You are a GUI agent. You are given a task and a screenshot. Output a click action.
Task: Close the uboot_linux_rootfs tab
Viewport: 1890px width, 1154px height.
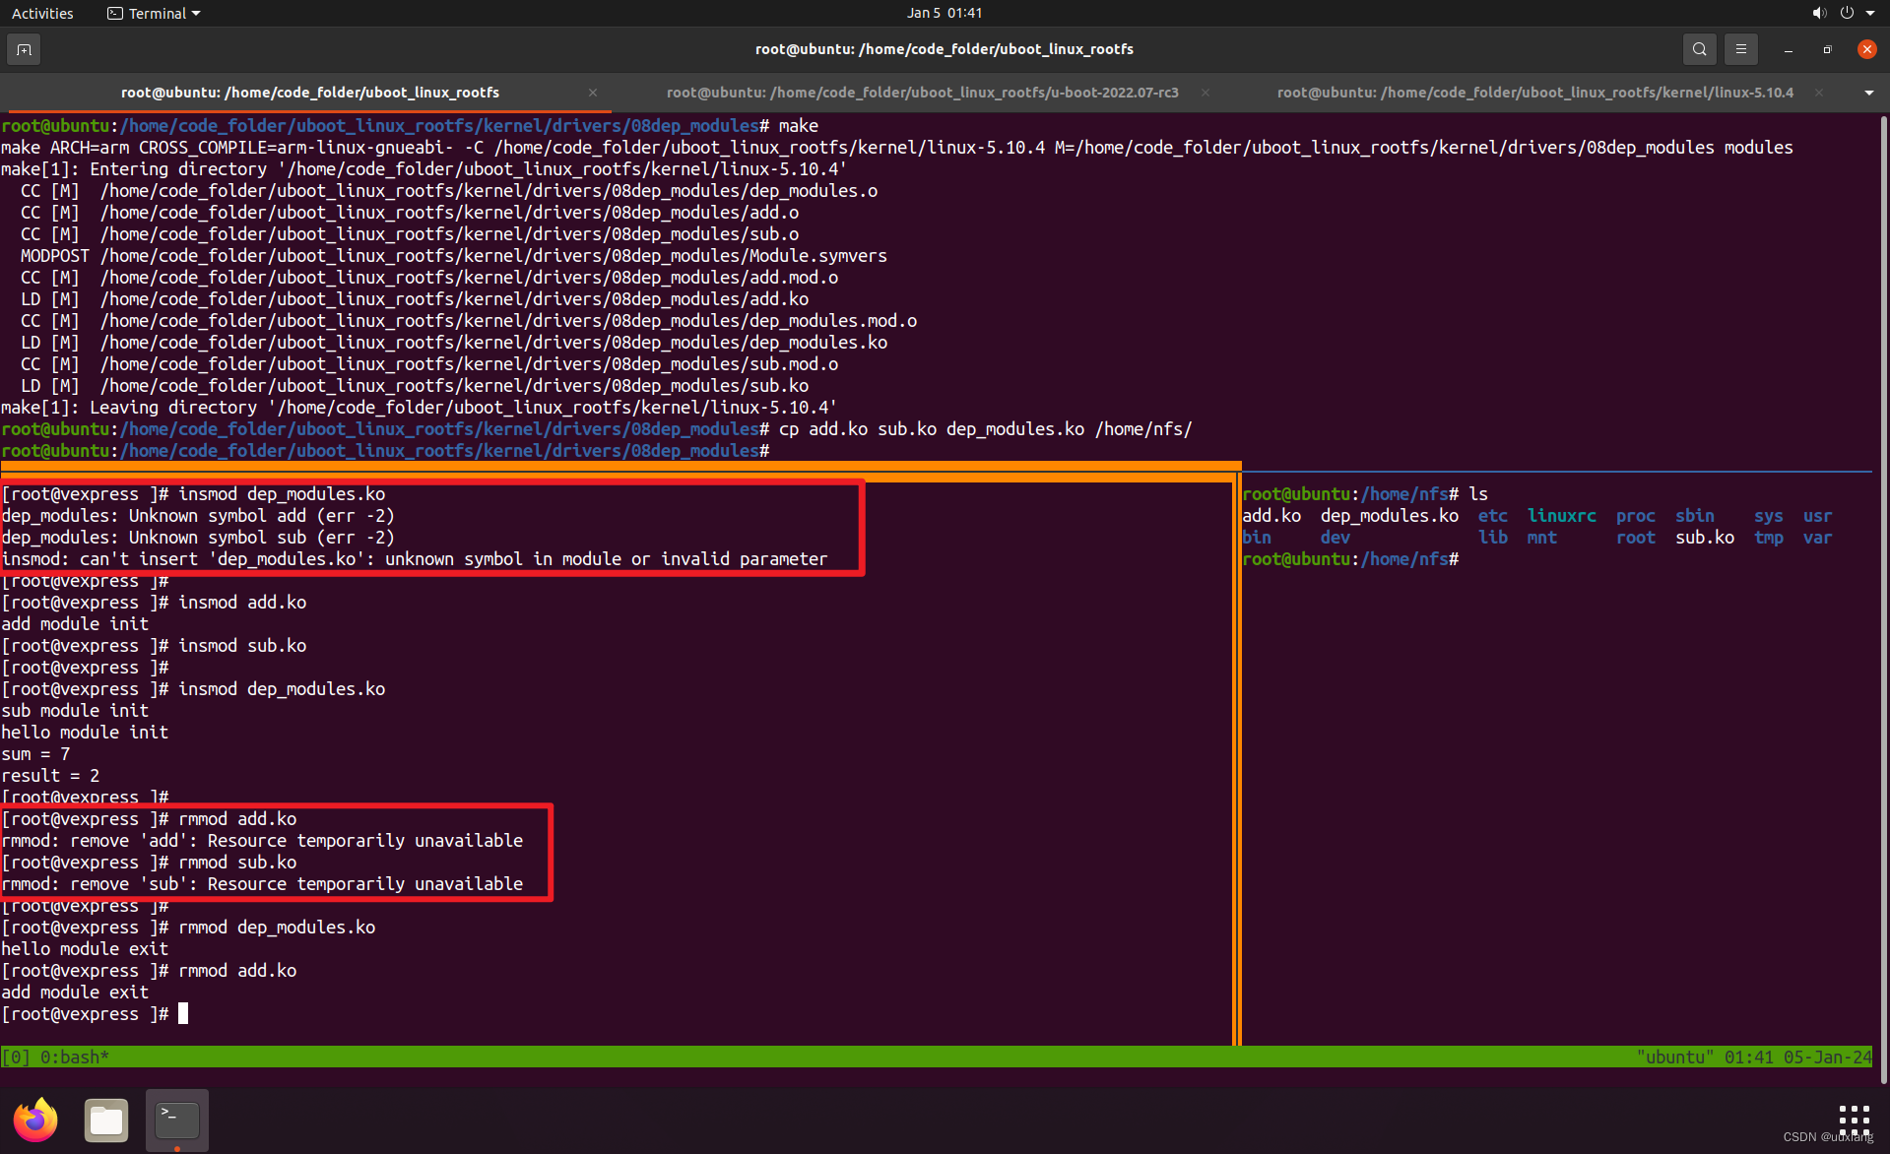pyautogui.click(x=593, y=93)
